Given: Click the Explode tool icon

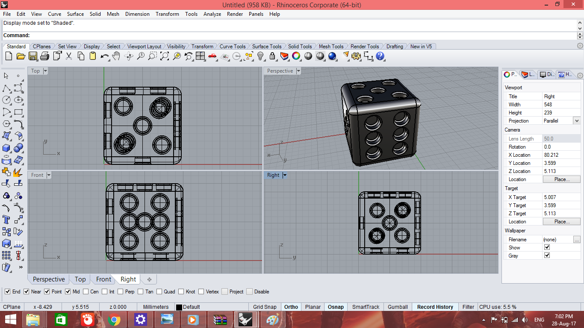Looking at the screenshot, I should click(18, 172).
